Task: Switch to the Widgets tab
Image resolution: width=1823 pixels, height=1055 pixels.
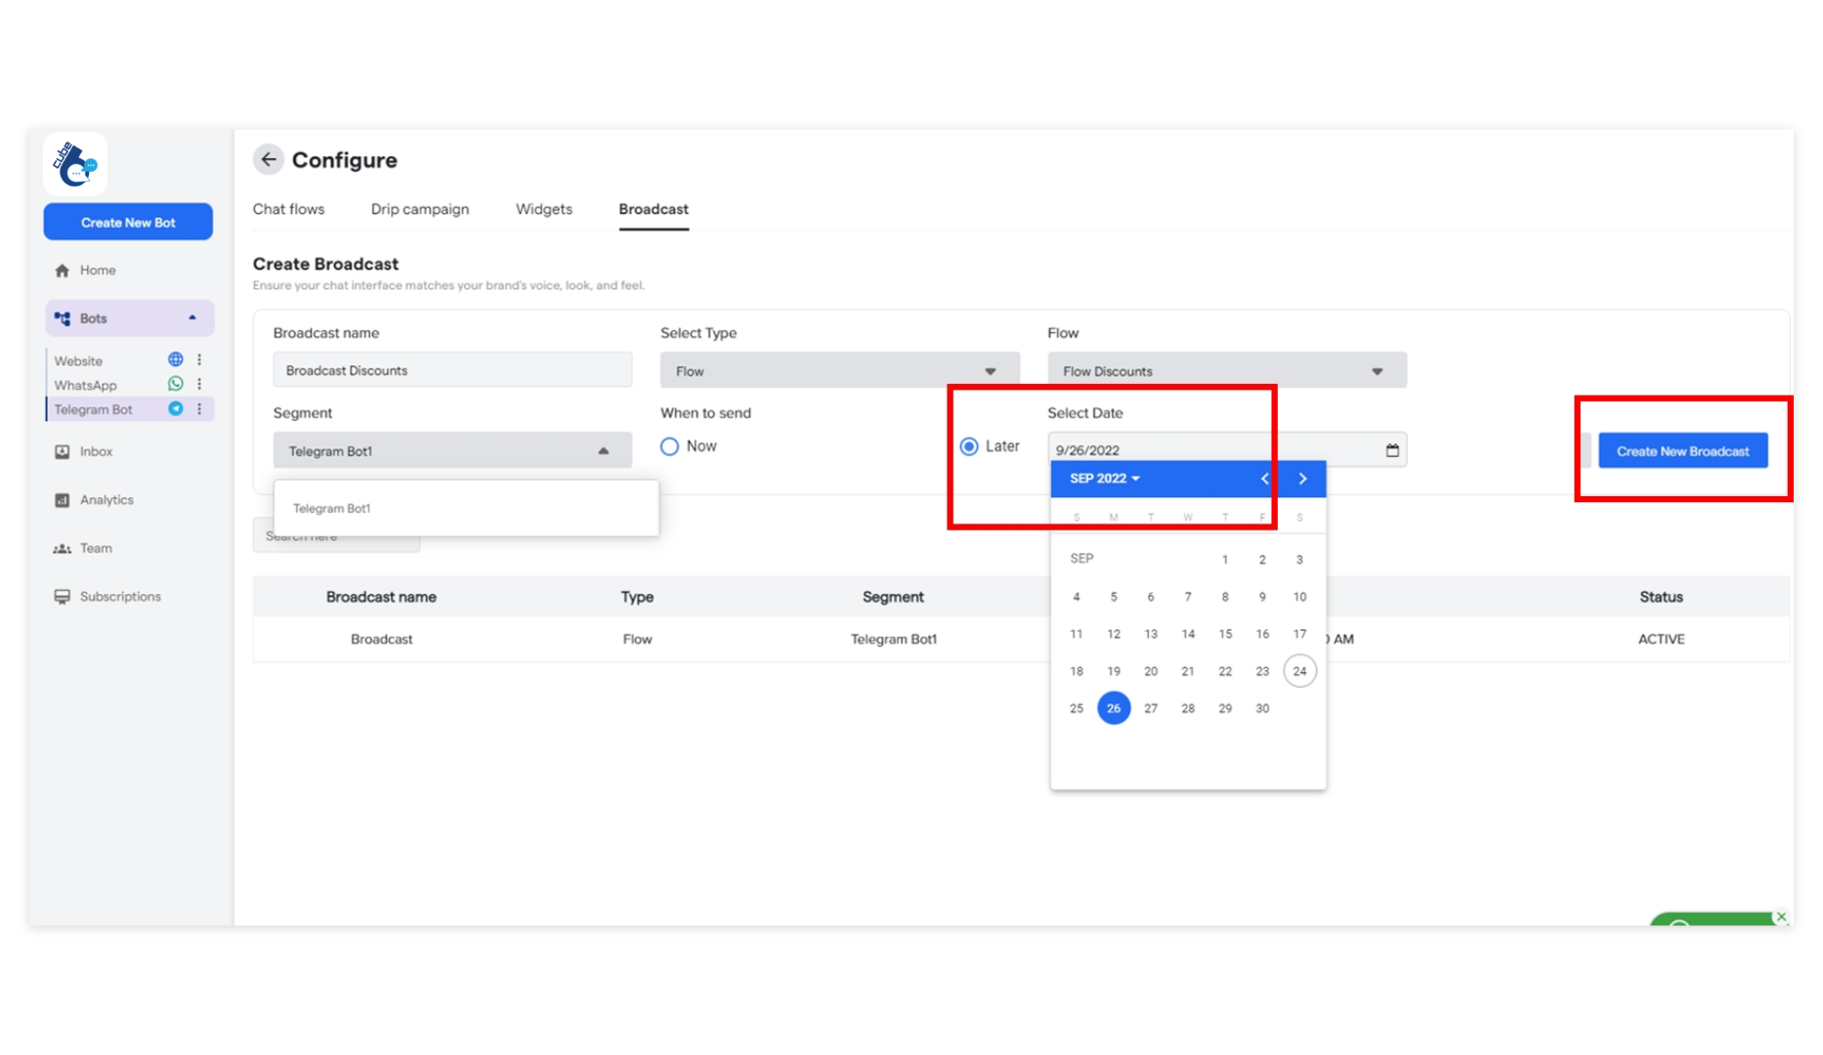Action: point(544,209)
